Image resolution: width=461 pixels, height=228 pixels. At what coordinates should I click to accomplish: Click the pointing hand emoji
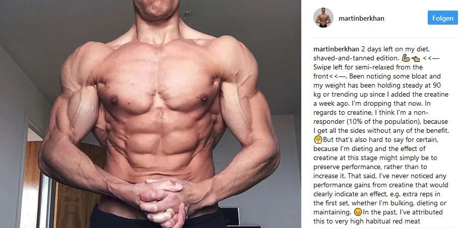(x=416, y=58)
